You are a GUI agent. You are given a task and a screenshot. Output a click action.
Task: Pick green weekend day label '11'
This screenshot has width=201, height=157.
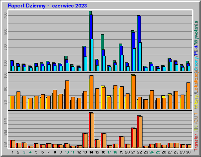(x=73, y=152)
